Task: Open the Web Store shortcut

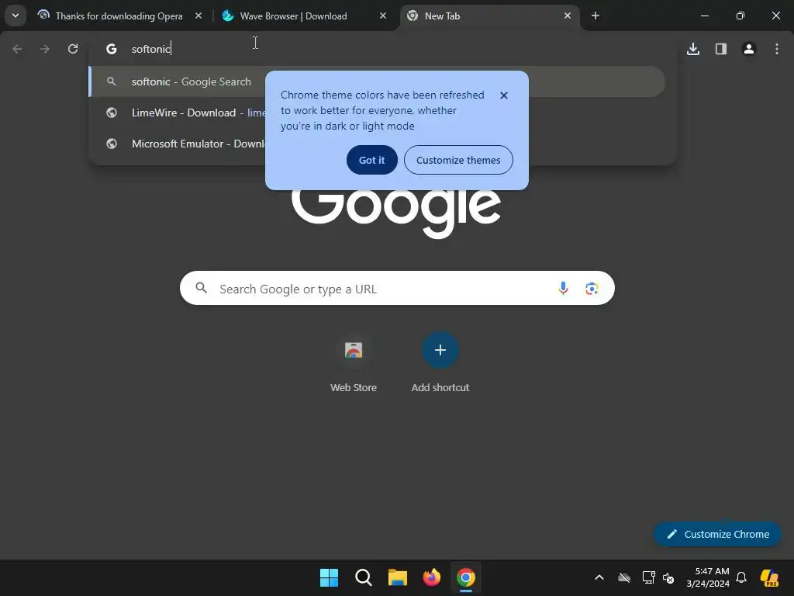Action: [x=354, y=362]
